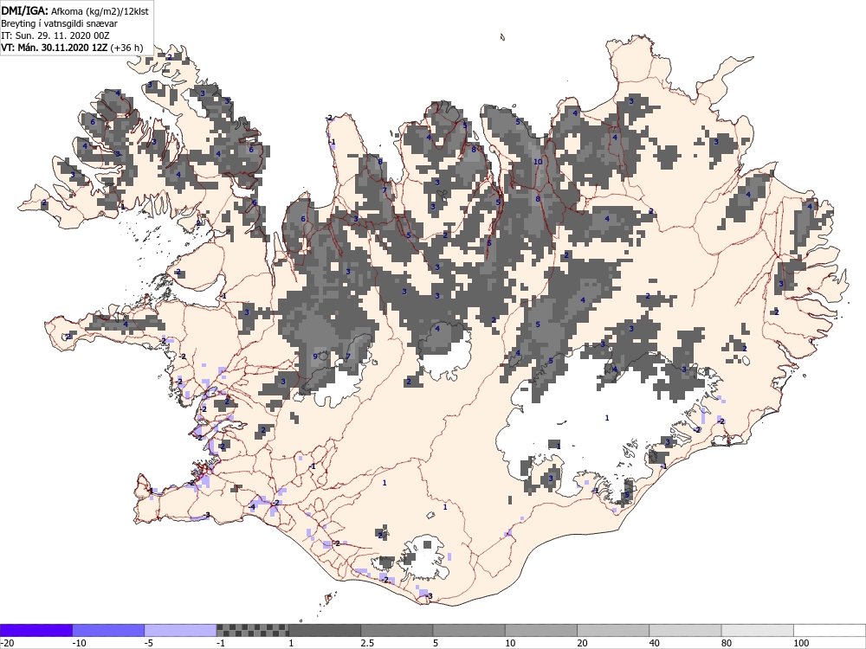Click the '-1' legend scale label
The width and height of the screenshot is (866, 649).
click(222, 643)
